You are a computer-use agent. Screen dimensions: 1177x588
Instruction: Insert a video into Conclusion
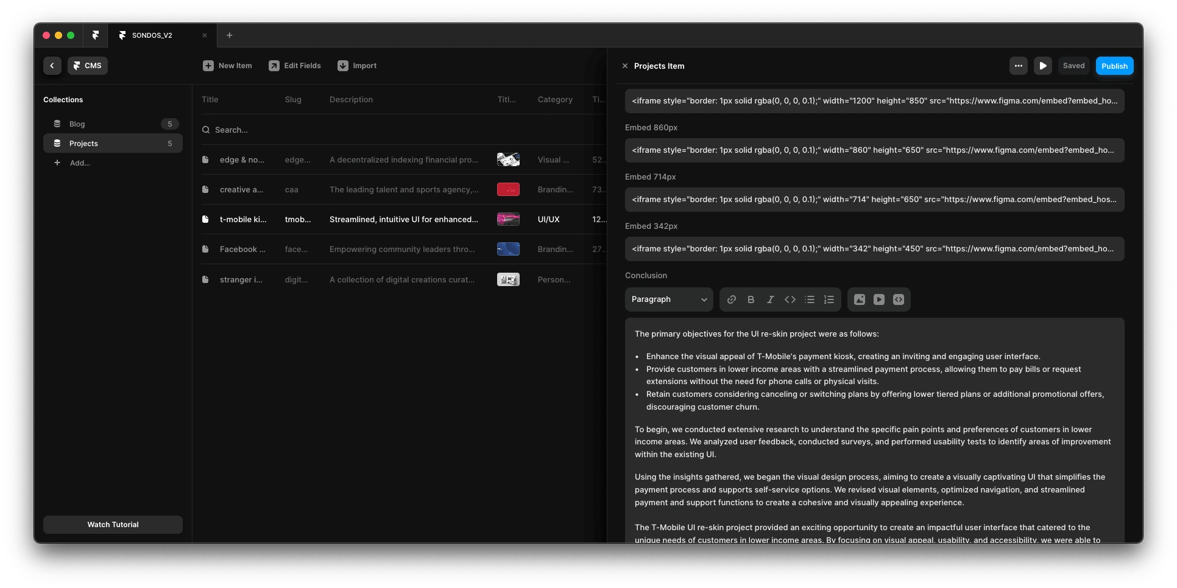(x=879, y=299)
